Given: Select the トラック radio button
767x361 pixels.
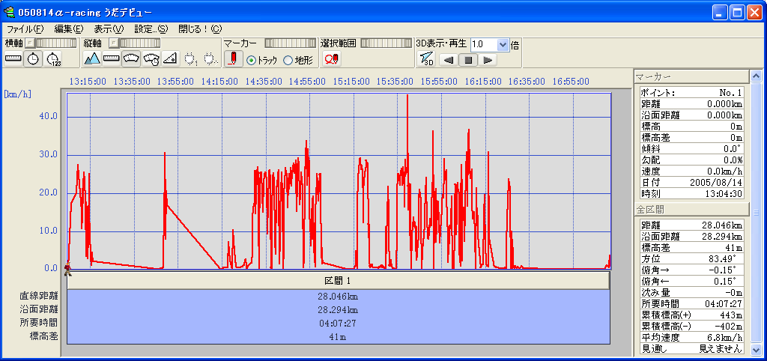Looking at the screenshot, I should (251, 60).
